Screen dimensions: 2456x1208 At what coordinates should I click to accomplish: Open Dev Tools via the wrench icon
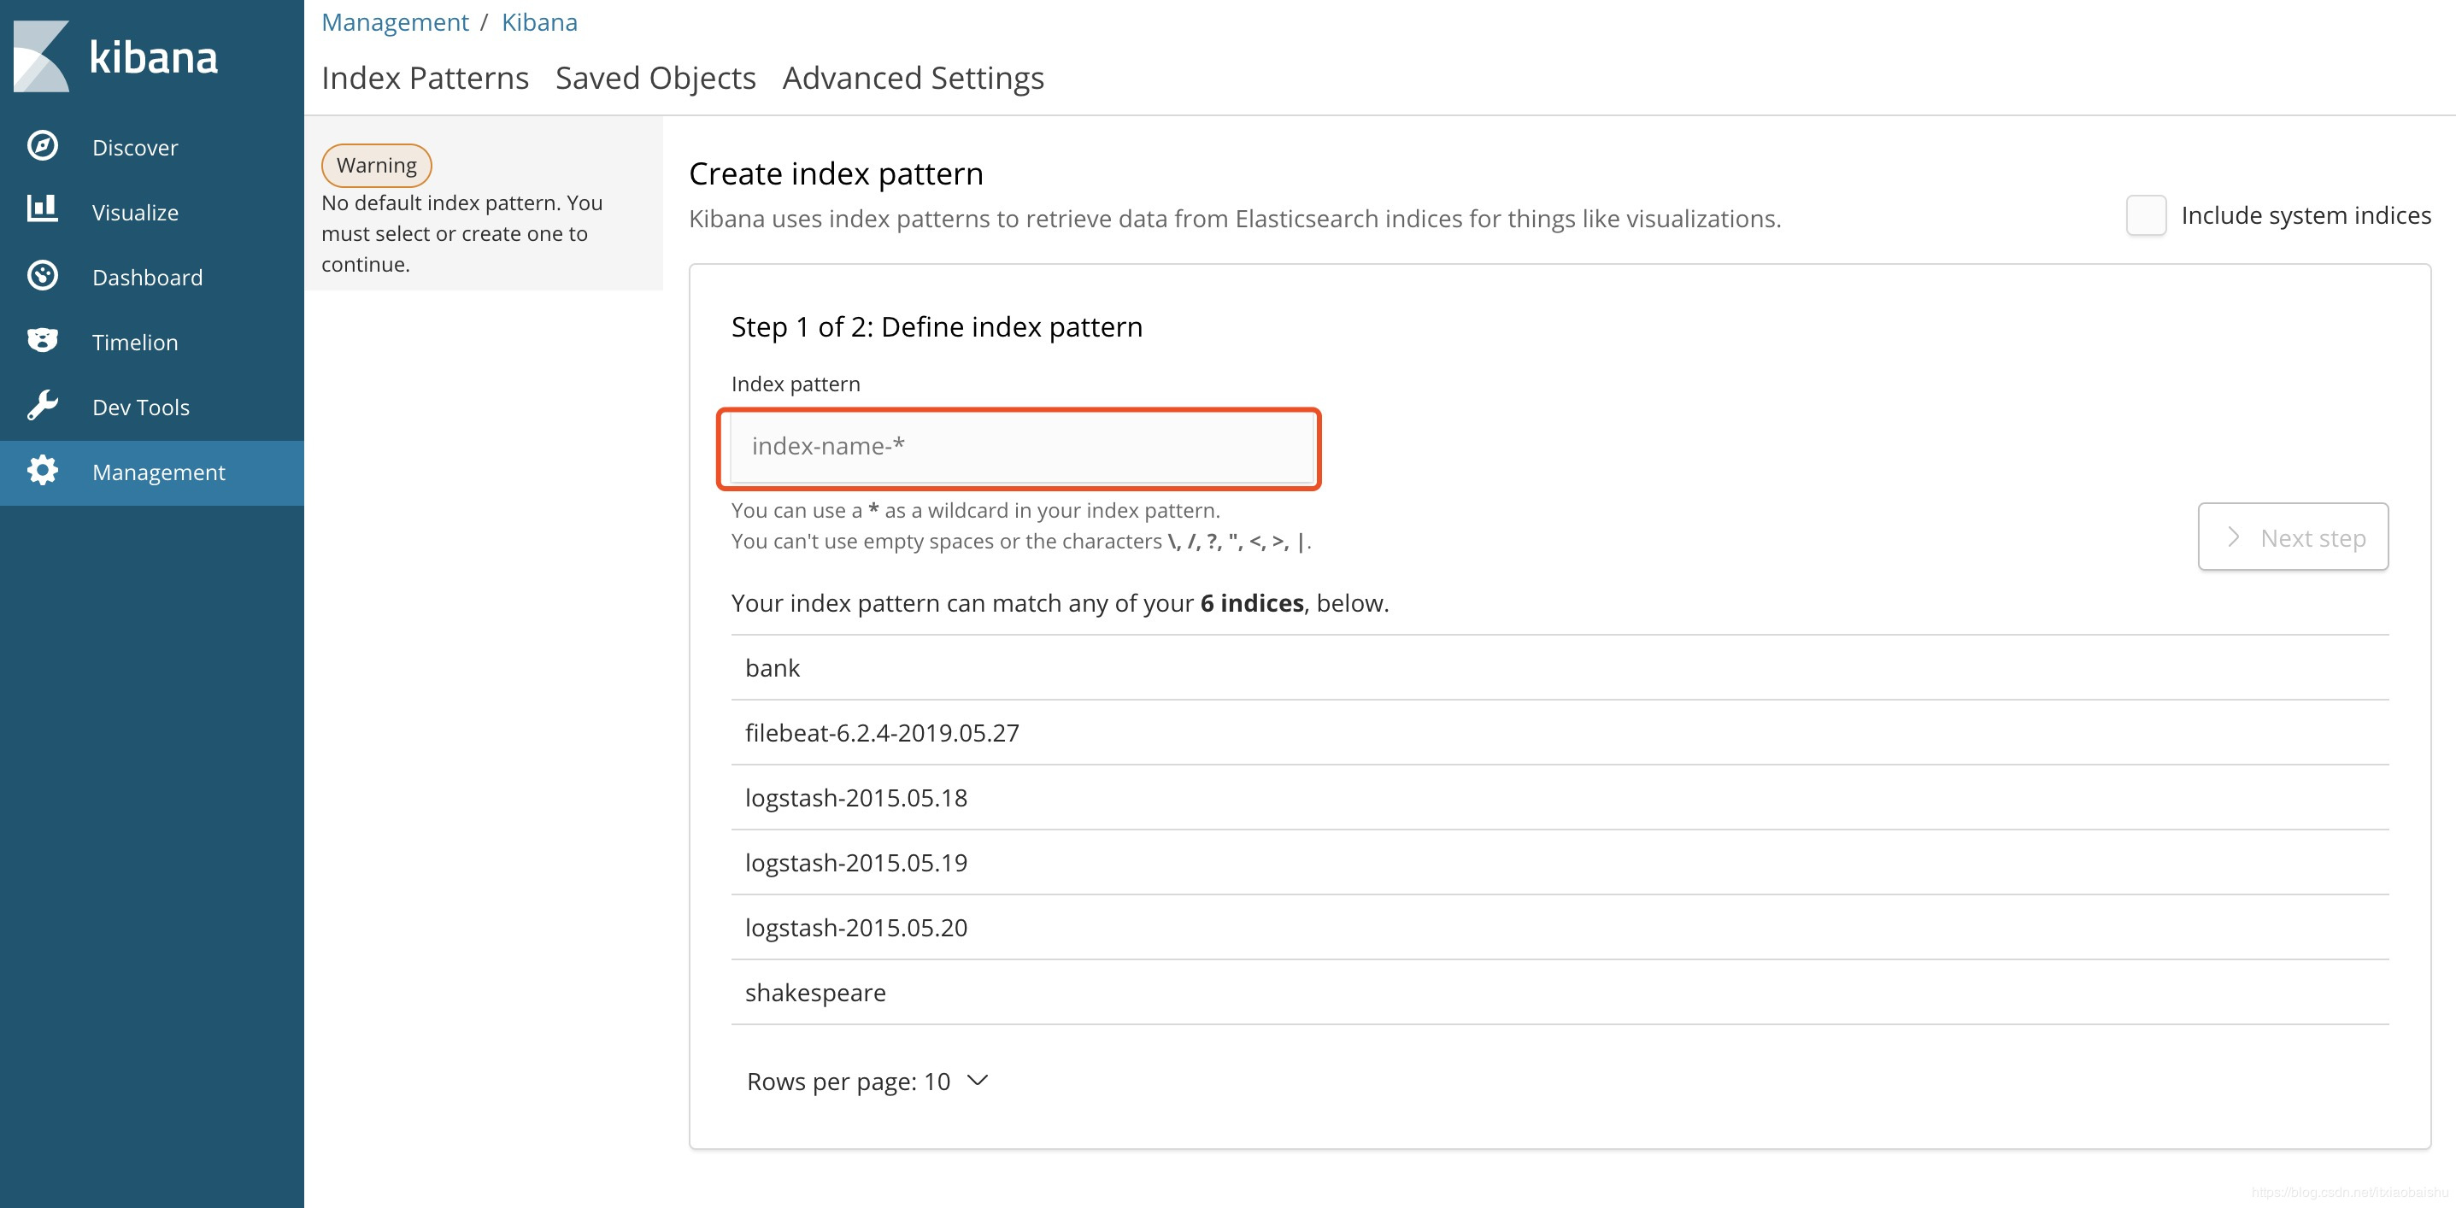[42, 405]
